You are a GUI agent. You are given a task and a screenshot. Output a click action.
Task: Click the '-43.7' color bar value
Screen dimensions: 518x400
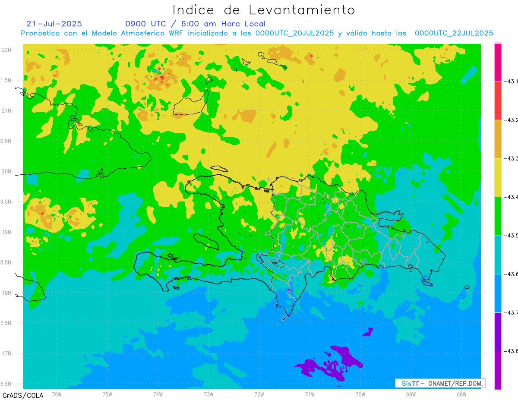(x=512, y=312)
